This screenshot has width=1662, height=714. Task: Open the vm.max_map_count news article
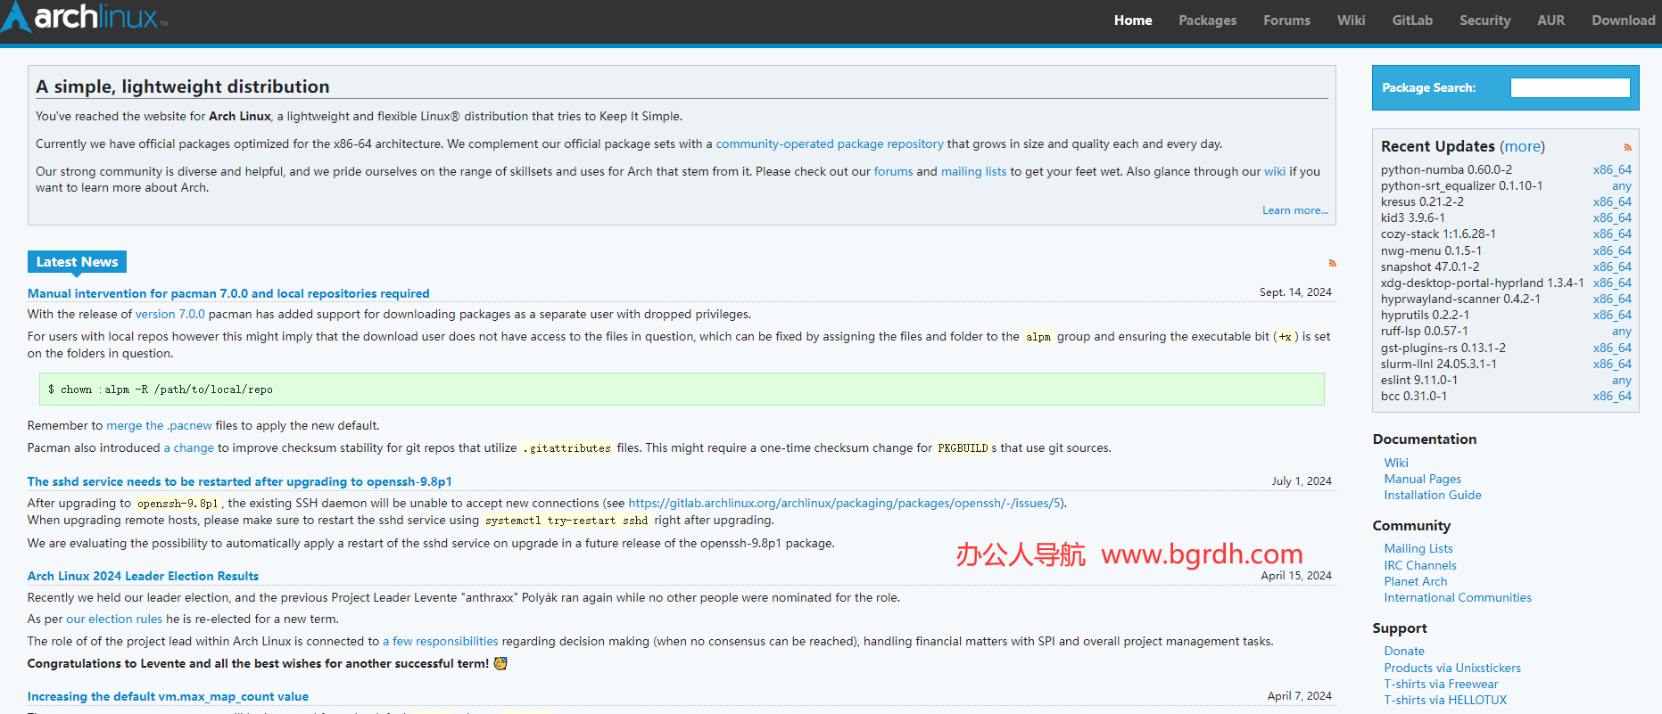click(x=168, y=696)
